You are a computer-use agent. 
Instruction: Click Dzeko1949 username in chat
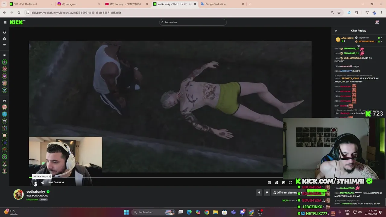[x=346, y=204]
